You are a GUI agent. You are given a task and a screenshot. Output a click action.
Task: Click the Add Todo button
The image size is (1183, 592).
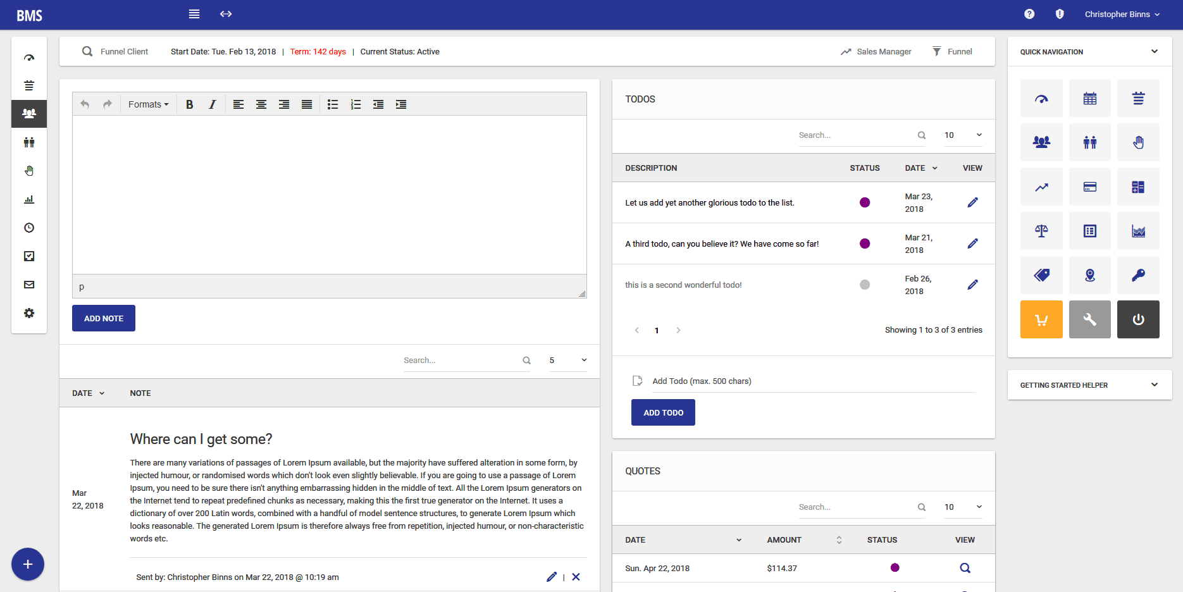coord(663,412)
